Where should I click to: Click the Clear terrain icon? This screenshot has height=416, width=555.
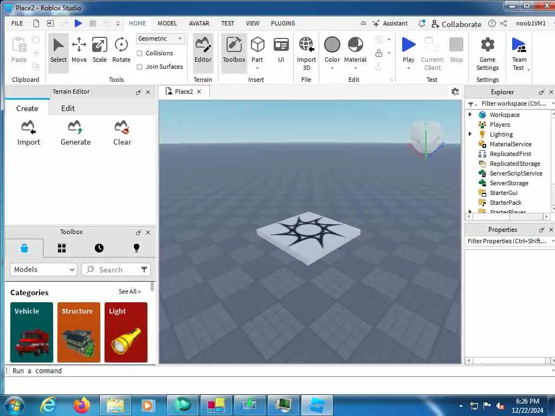[x=122, y=127]
